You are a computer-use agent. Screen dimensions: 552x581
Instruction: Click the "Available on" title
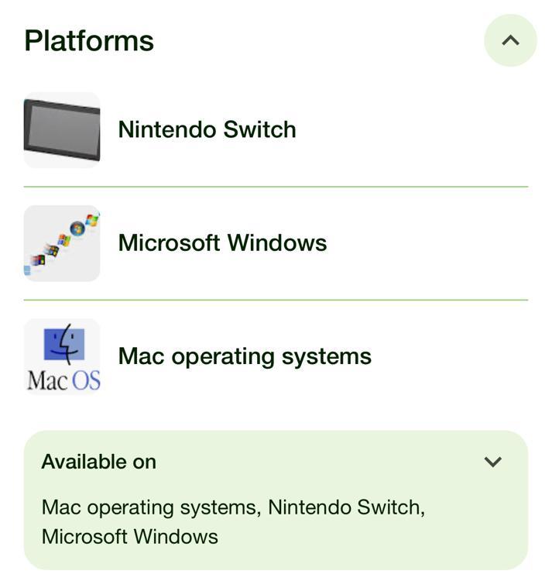tap(98, 462)
